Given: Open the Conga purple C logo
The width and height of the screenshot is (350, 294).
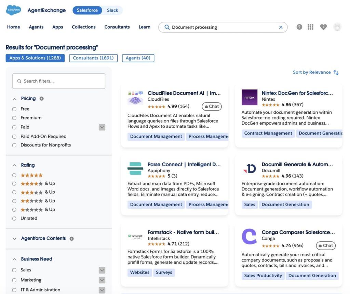Looking at the screenshot, I should tap(249, 236).
